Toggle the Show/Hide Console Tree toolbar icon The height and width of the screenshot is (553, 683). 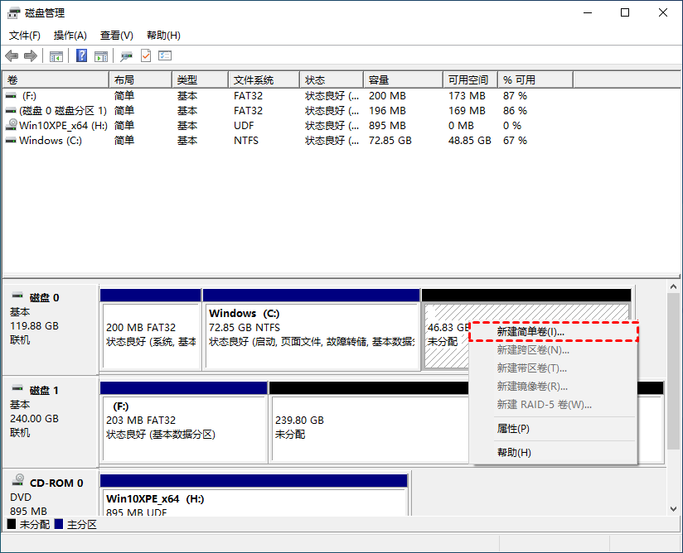point(56,55)
